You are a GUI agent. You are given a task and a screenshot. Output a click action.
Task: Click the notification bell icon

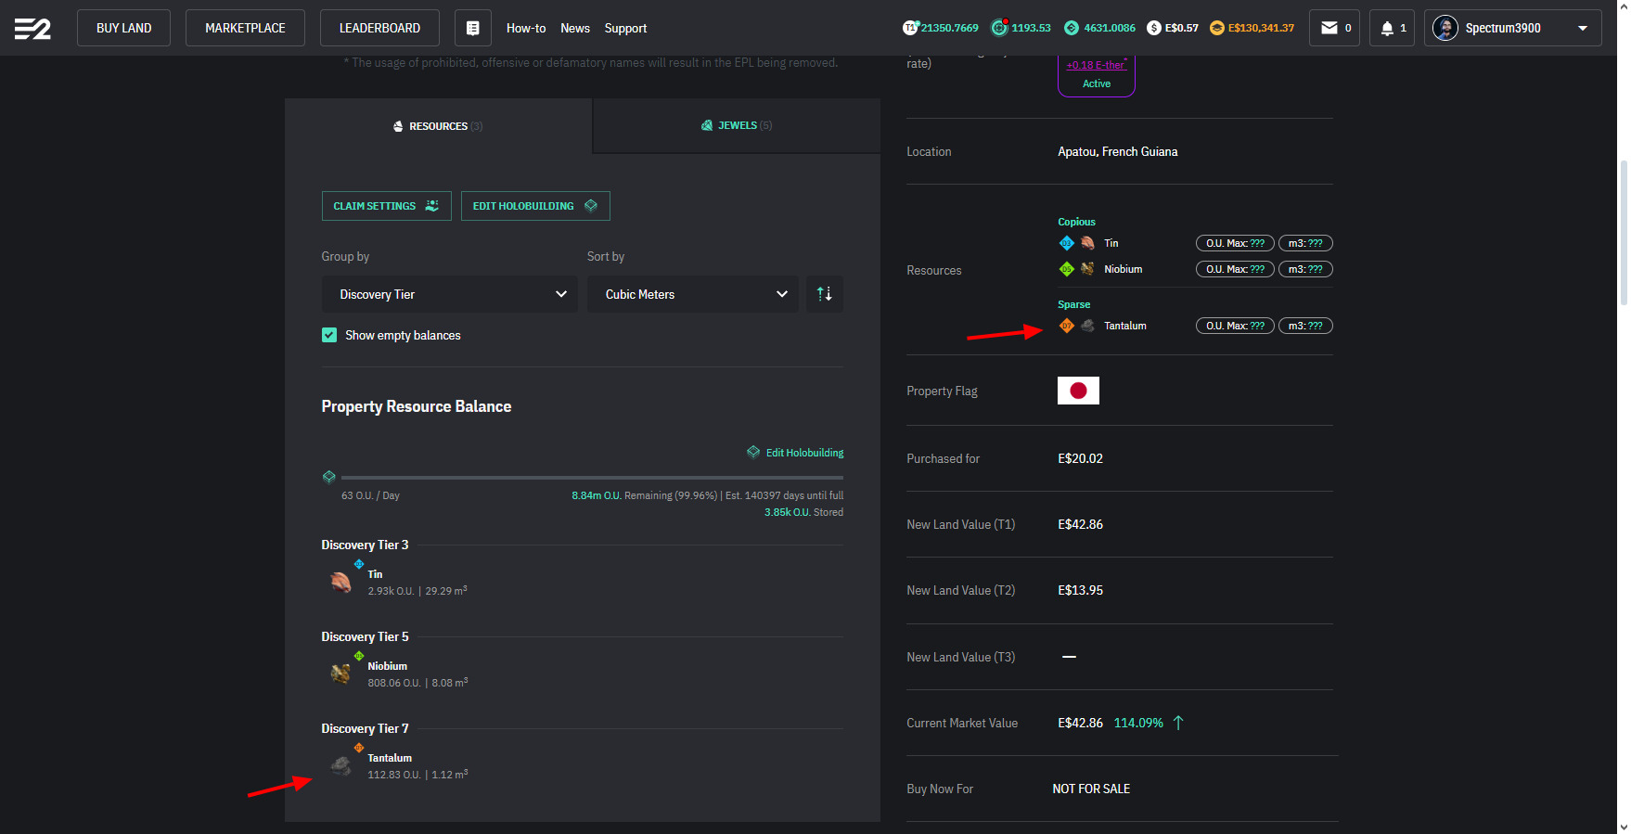[1387, 28]
